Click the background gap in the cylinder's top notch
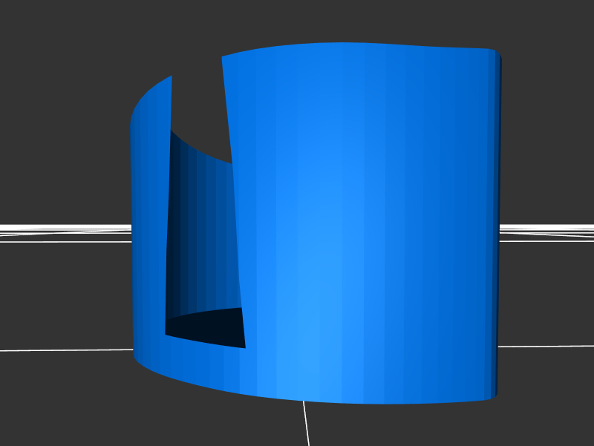This screenshot has height=446, width=594. (x=198, y=104)
